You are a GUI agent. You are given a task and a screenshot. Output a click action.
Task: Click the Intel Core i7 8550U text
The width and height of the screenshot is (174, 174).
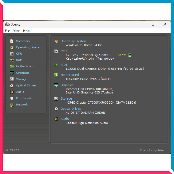[x=88, y=55]
